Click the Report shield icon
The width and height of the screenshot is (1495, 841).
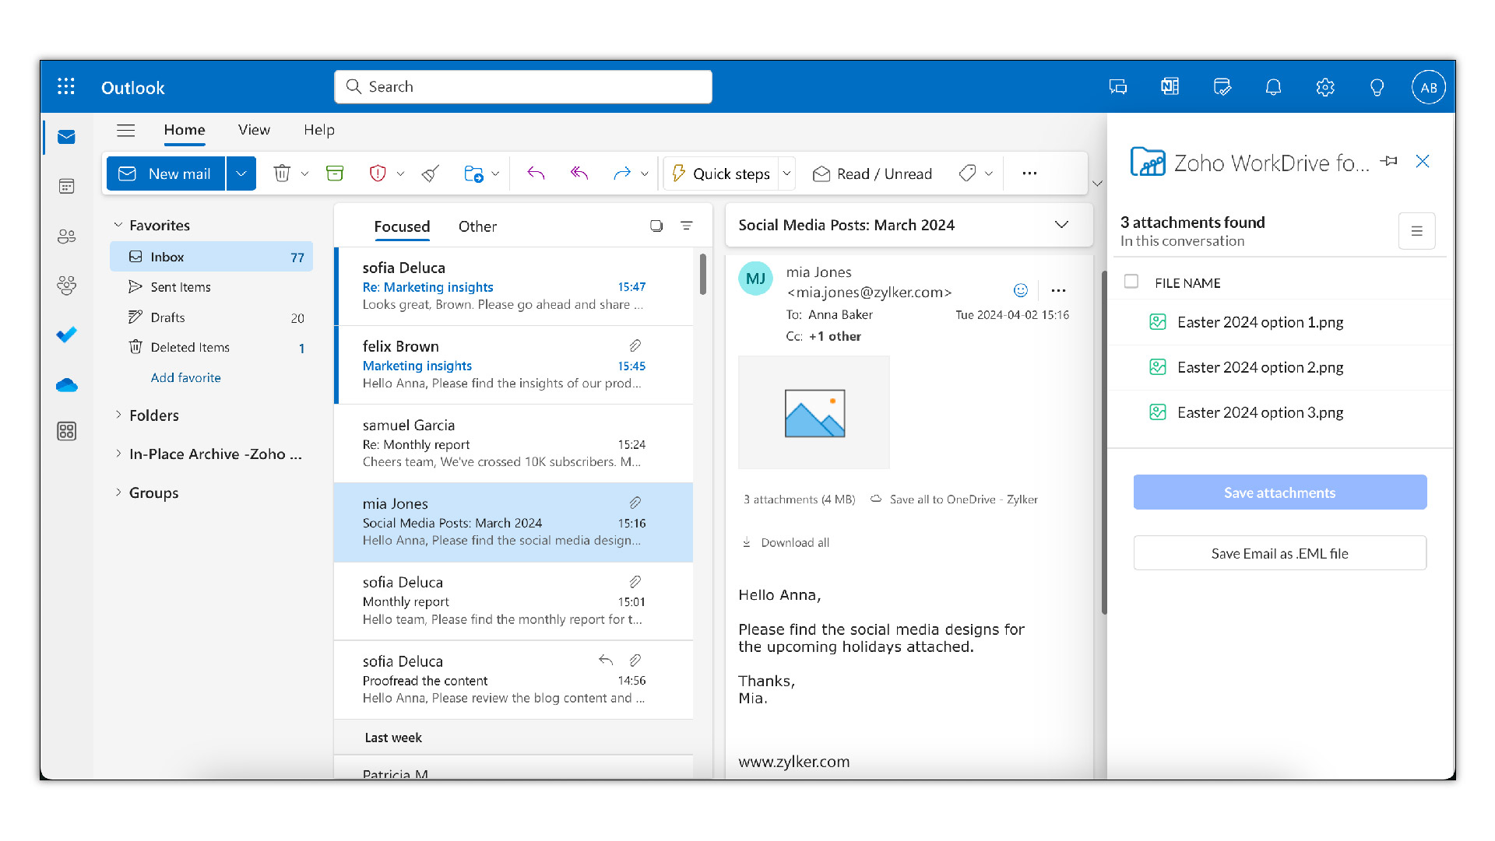(378, 173)
